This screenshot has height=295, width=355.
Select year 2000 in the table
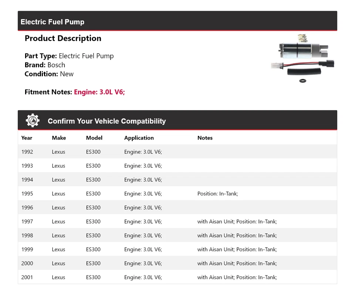[x=27, y=263]
